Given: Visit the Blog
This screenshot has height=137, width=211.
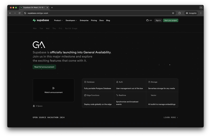Looking at the screenshot, I should pyautogui.click(x=108, y=21).
